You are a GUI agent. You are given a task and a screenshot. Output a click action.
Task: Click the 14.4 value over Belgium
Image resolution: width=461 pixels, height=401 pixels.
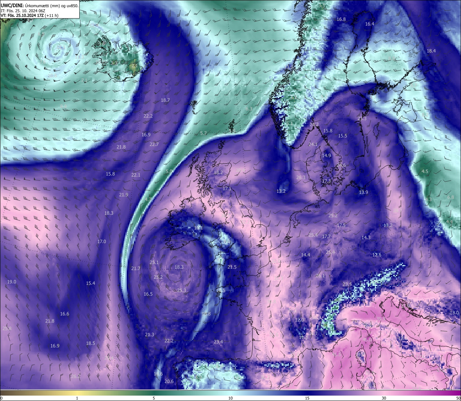pyautogui.click(x=305, y=255)
